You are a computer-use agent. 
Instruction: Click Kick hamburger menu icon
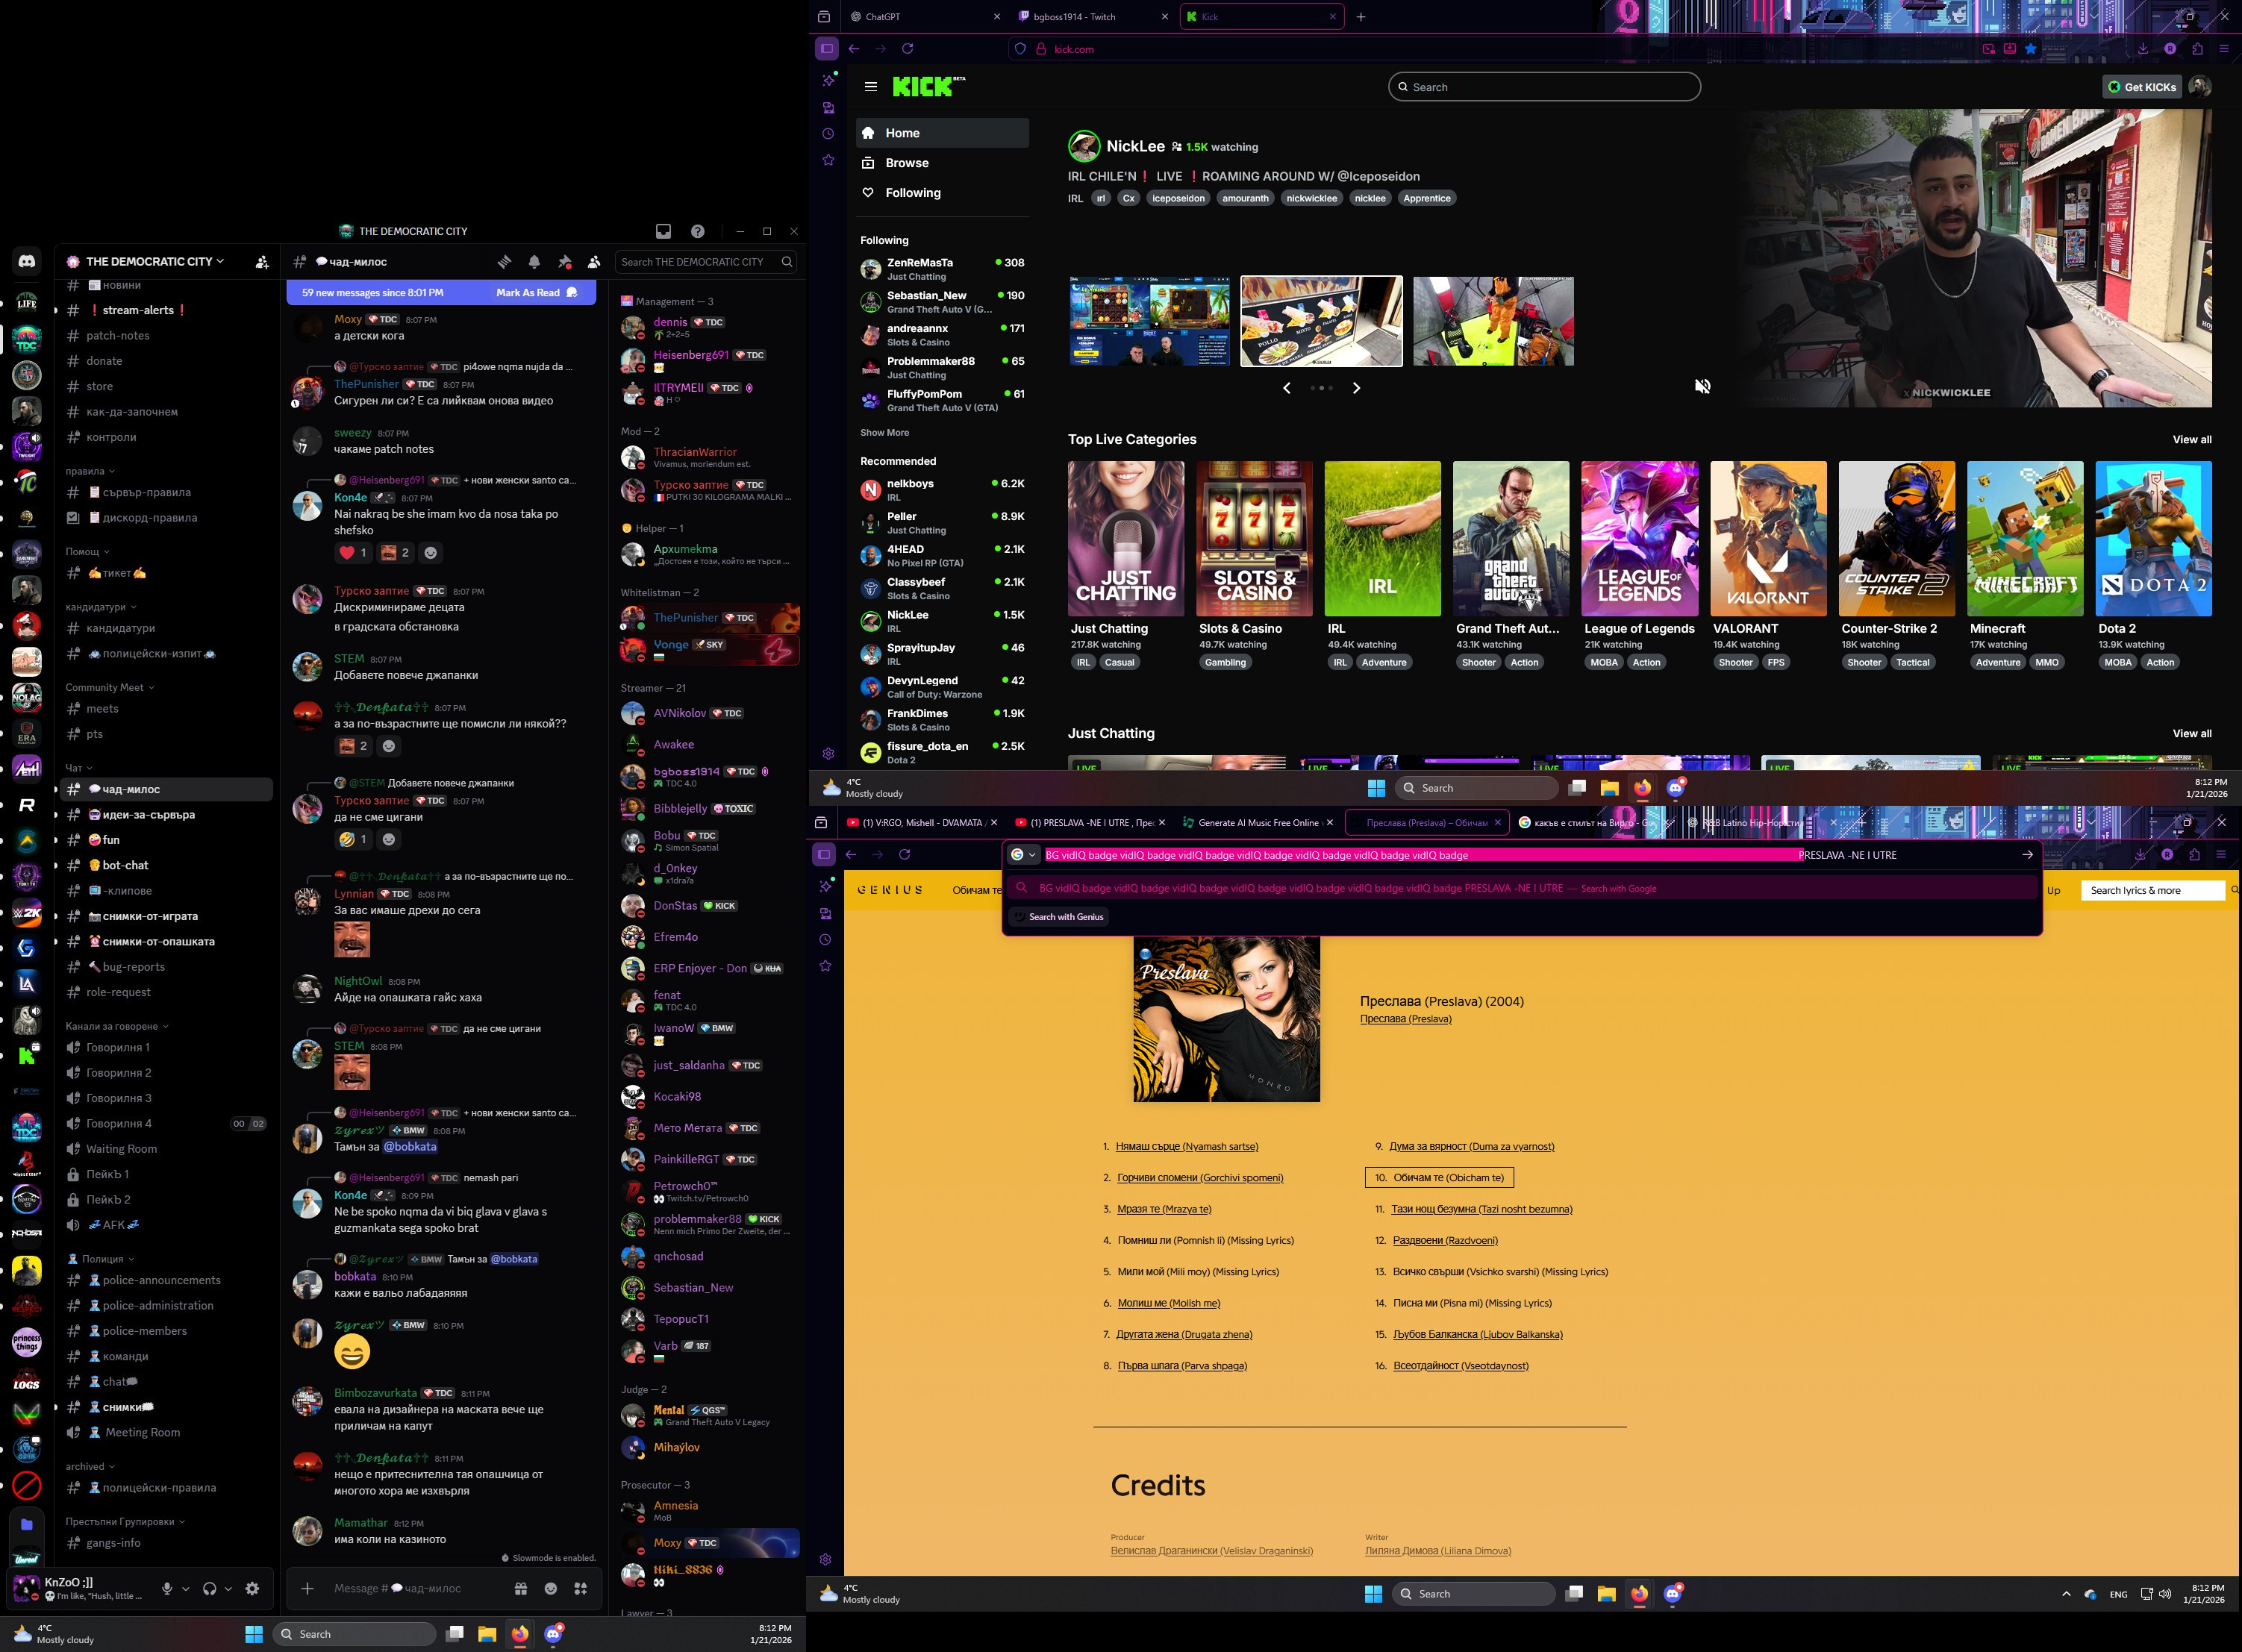tap(870, 87)
